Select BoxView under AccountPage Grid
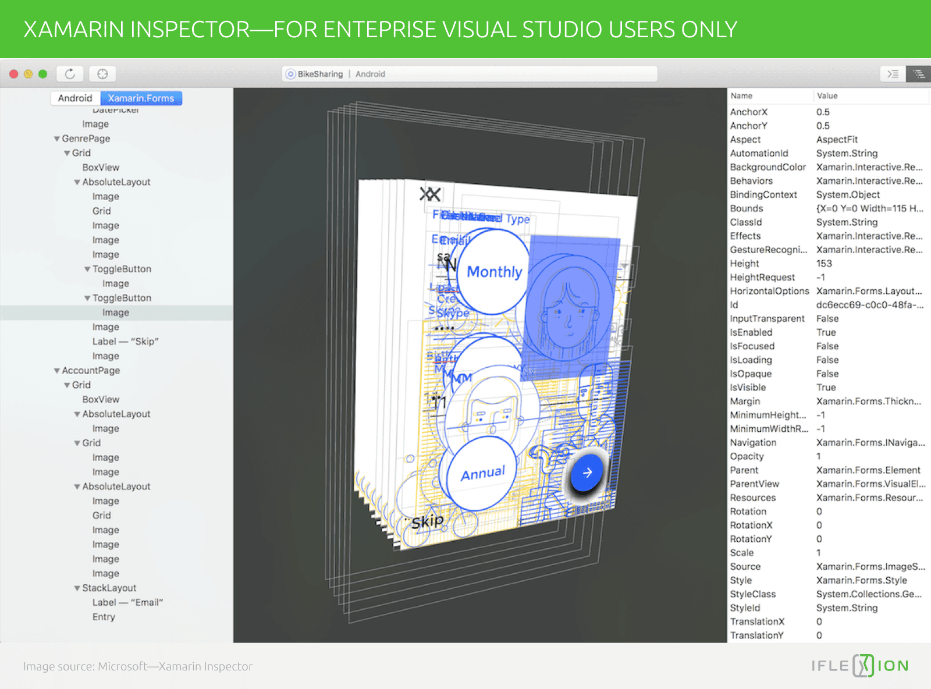This screenshot has height=689, width=931. [101, 400]
